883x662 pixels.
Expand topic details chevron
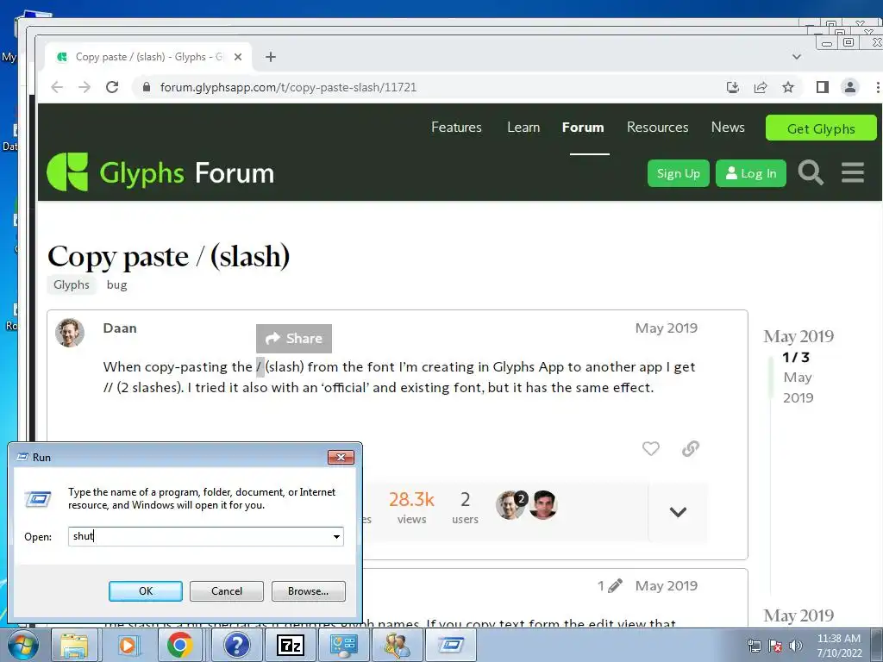point(678,512)
